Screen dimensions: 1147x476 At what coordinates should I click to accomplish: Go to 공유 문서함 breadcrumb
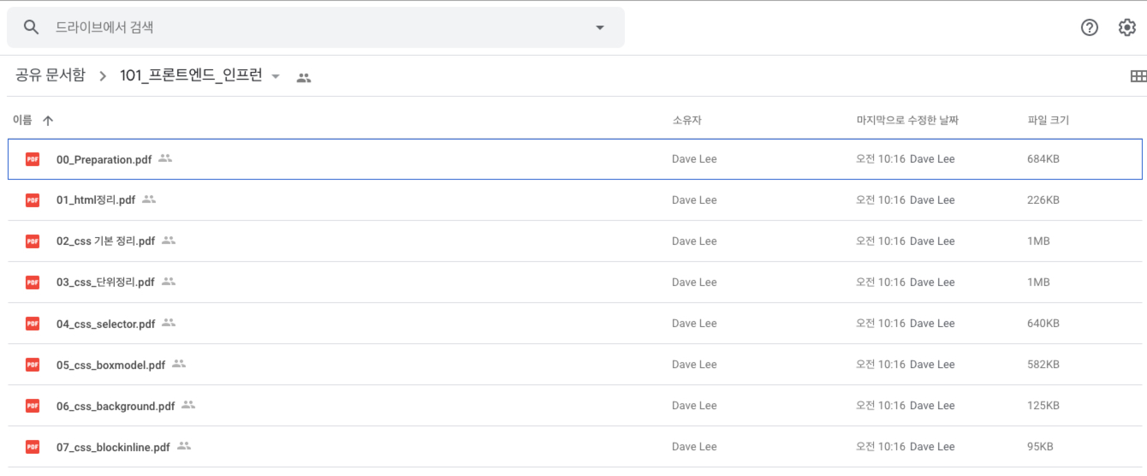[50, 75]
